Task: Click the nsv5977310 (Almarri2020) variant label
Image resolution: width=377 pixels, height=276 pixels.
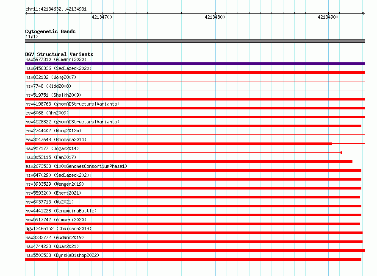Action: click(56, 59)
